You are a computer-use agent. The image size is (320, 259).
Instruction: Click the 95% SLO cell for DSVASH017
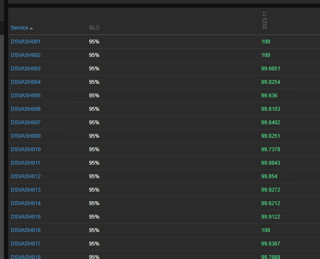click(94, 243)
